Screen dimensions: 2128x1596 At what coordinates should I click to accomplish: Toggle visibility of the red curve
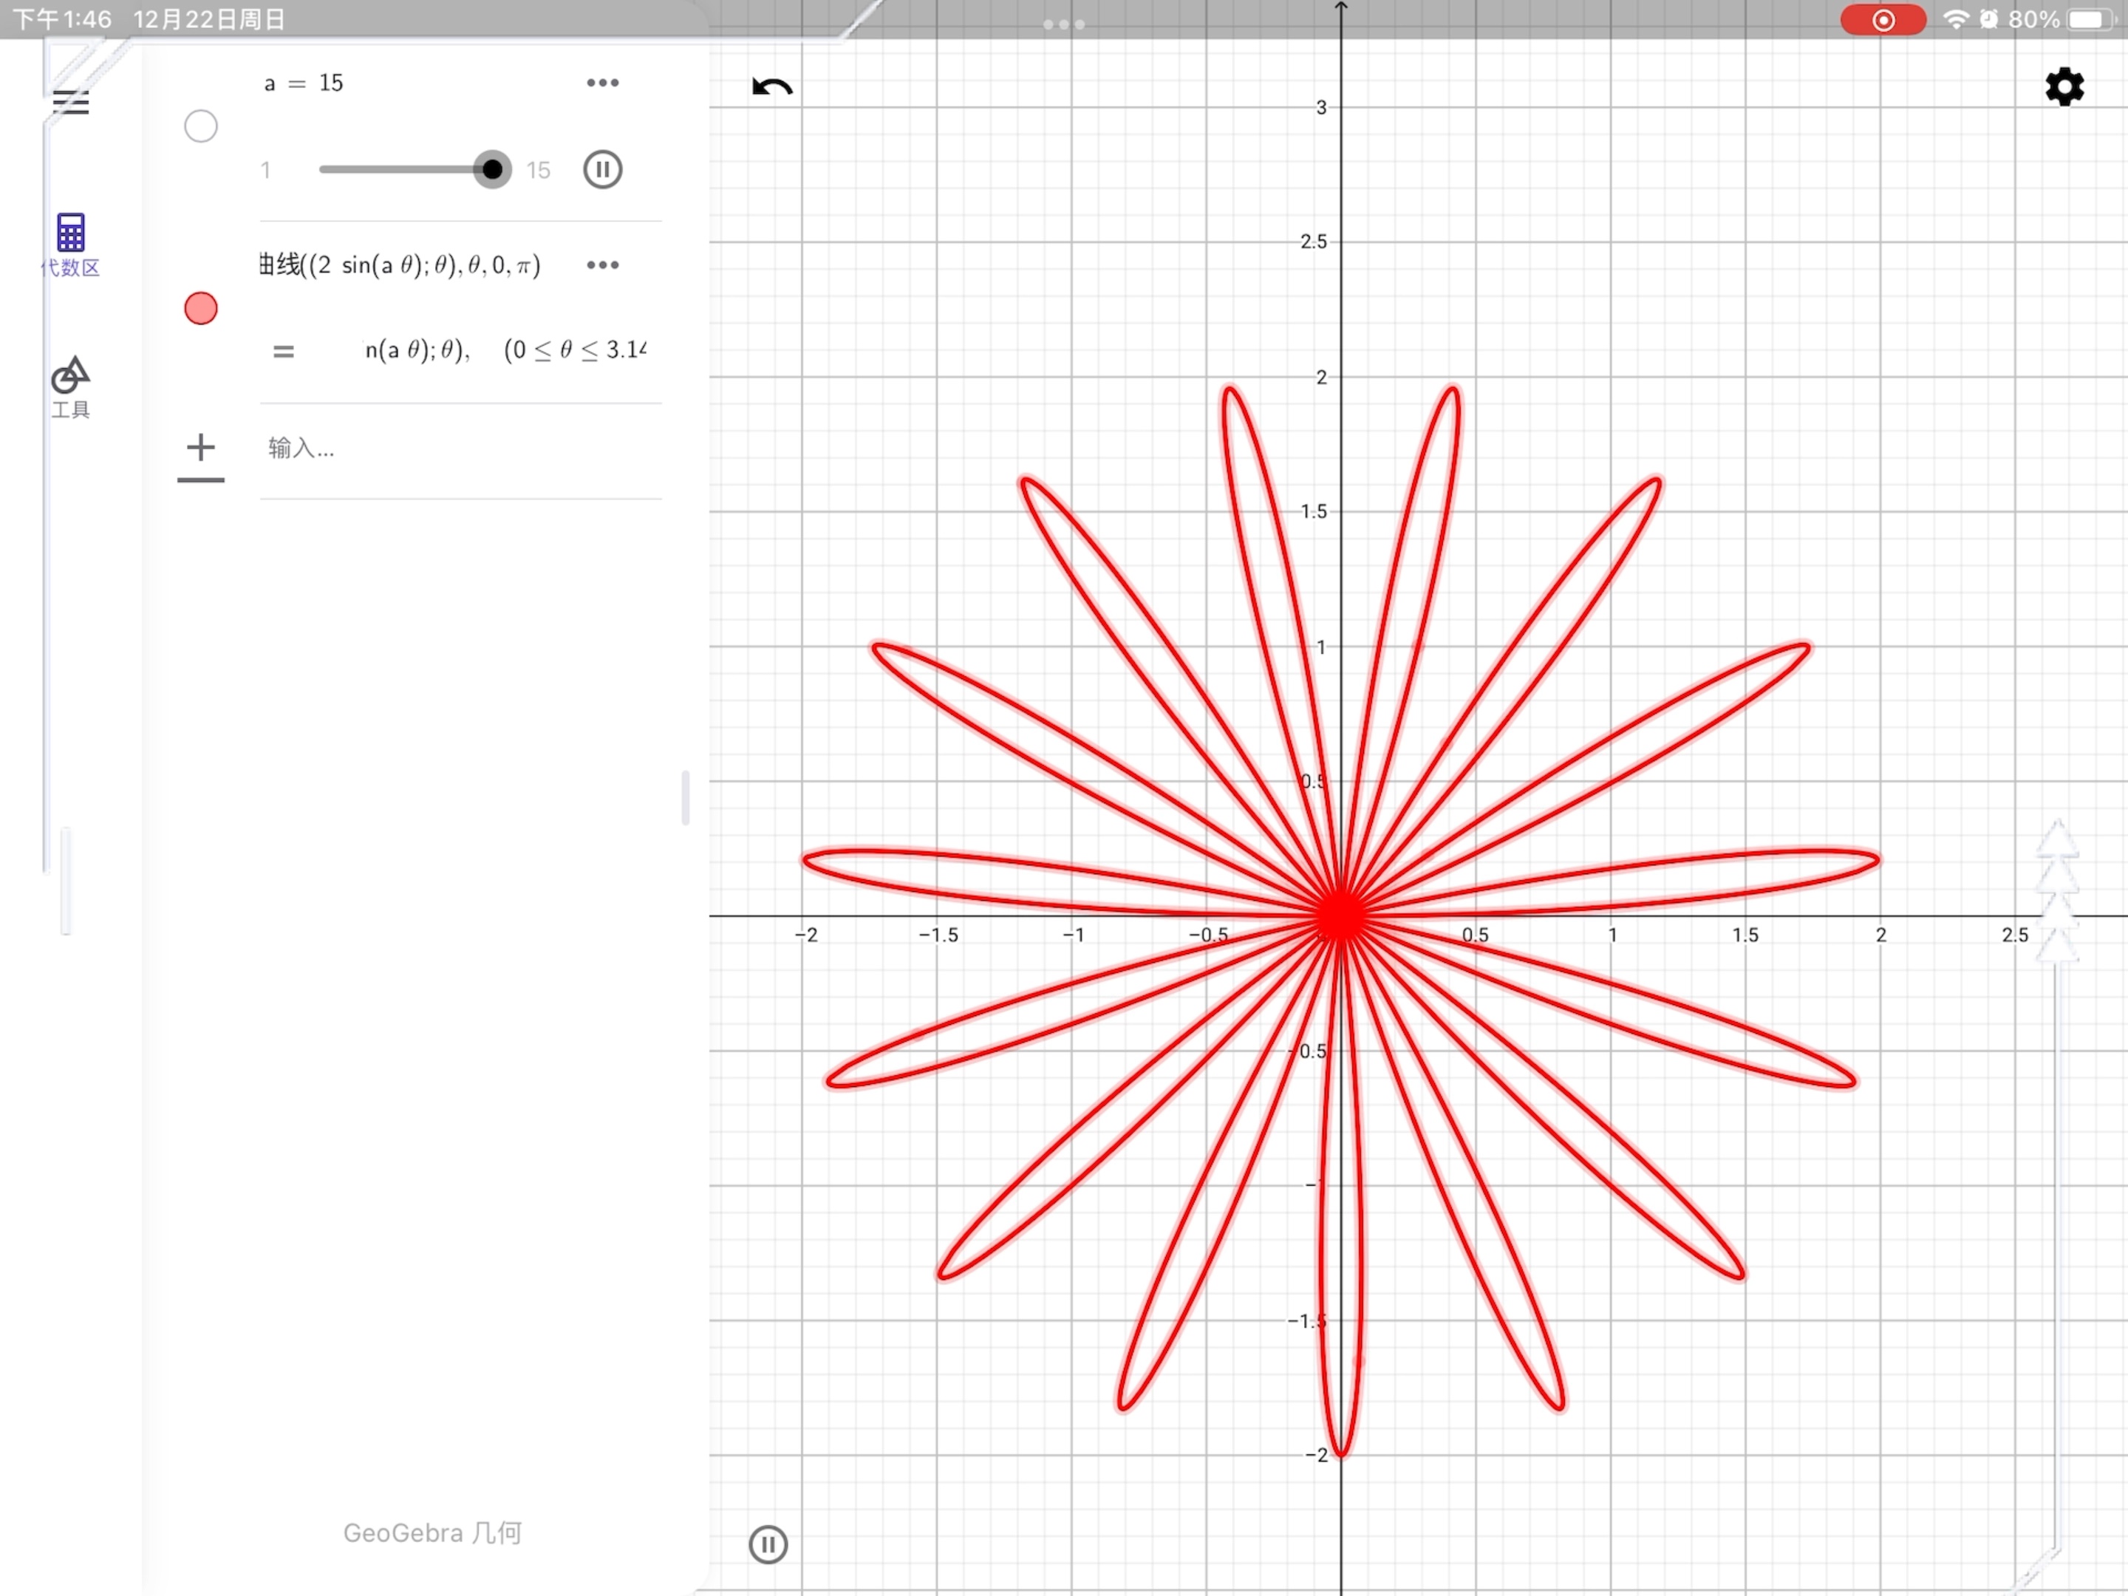tap(201, 309)
